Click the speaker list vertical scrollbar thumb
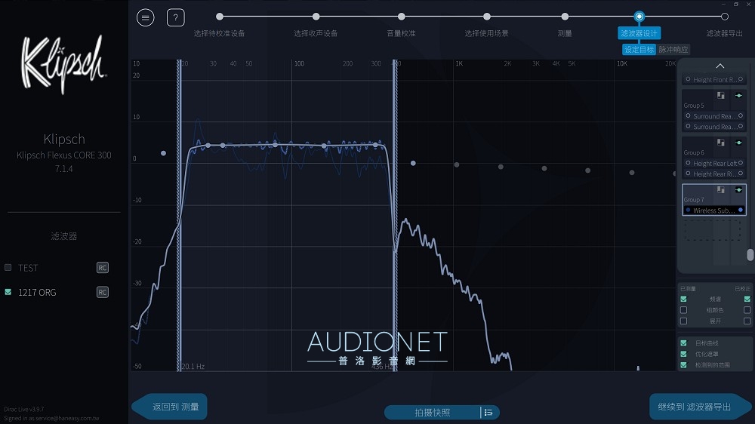 click(750, 254)
